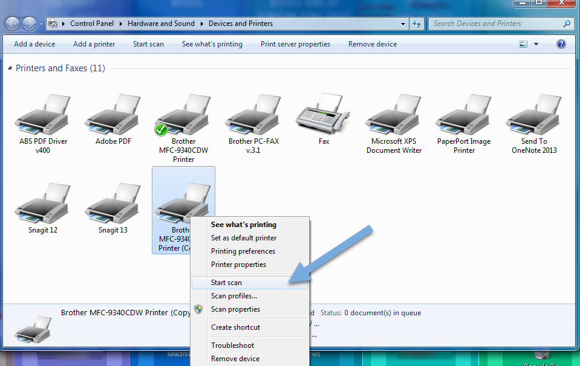Click the printer thumbnail in details pane
The width and height of the screenshot is (580, 366).
point(33,329)
